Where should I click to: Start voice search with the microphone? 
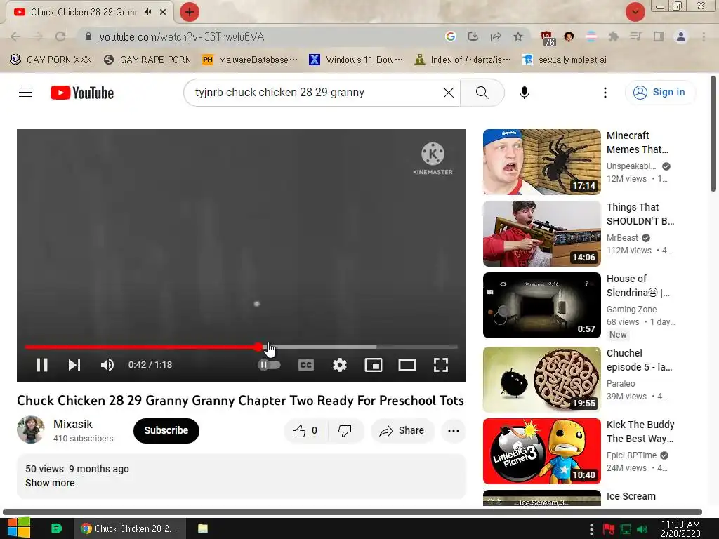coord(524,93)
